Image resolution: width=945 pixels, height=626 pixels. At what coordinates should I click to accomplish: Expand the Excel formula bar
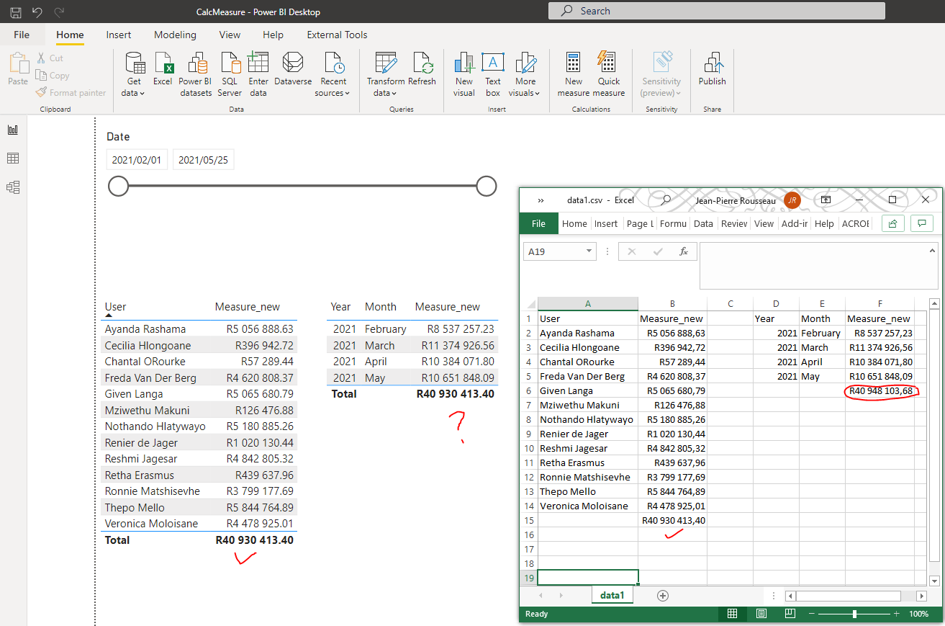point(932,251)
